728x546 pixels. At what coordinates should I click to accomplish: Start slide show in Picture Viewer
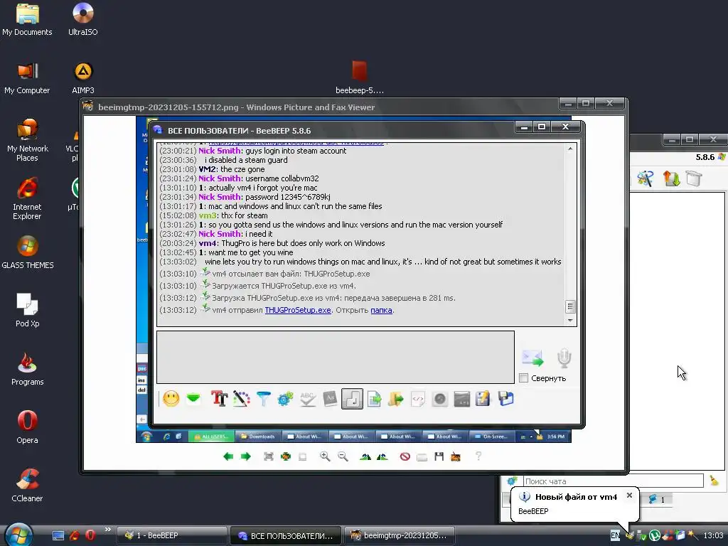click(303, 456)
